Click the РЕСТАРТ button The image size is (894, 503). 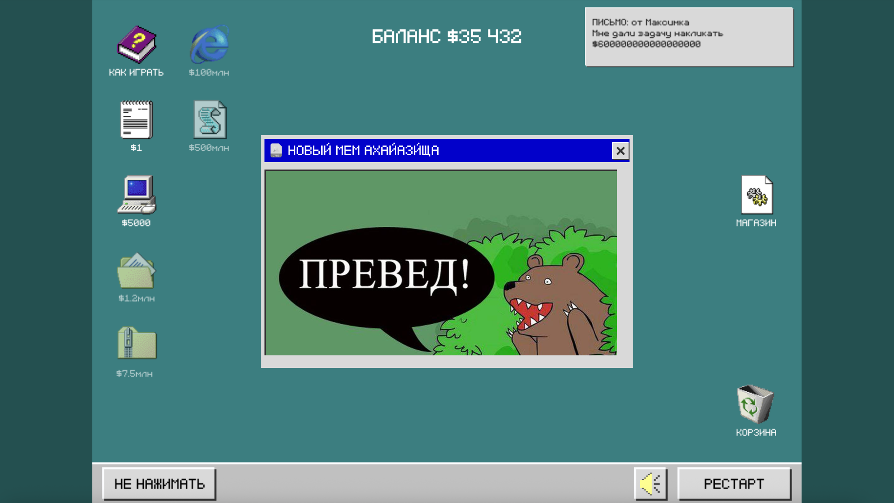tap(734, 484)
